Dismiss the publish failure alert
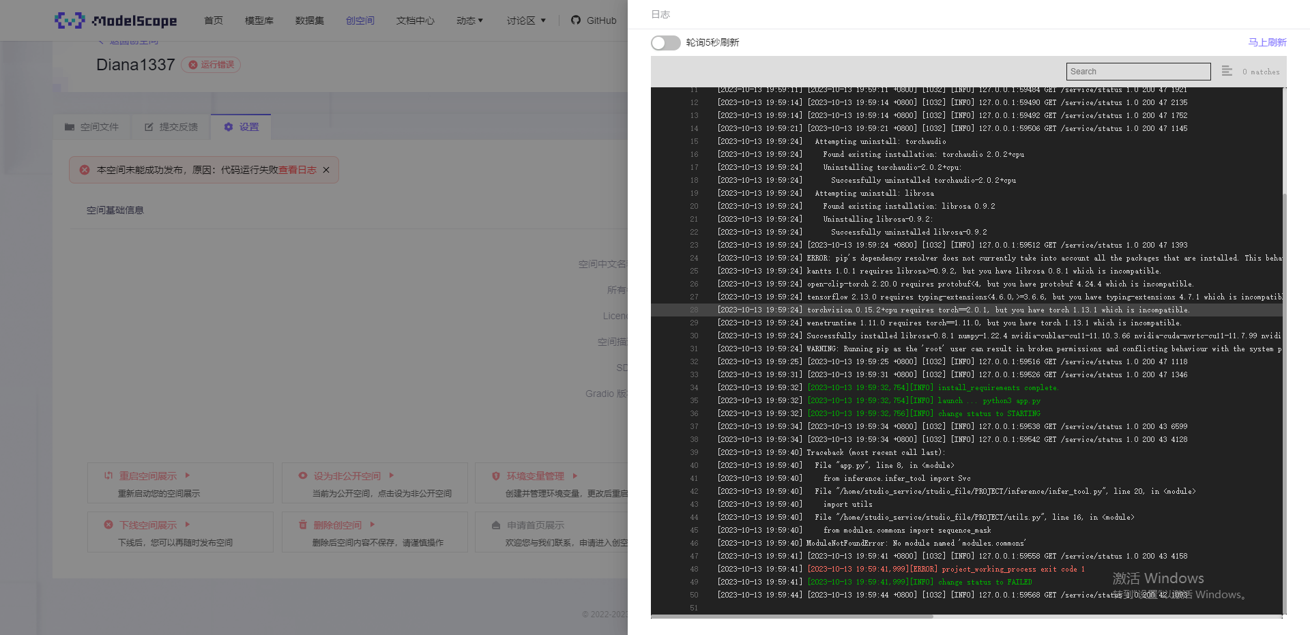The width and height of the screenshot is (1310, 635). [326, 170]
